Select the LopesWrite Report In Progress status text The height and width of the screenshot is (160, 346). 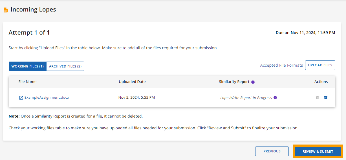click(246, 98)
